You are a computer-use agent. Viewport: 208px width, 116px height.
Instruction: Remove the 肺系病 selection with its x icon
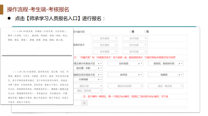(x=139, y=75)
